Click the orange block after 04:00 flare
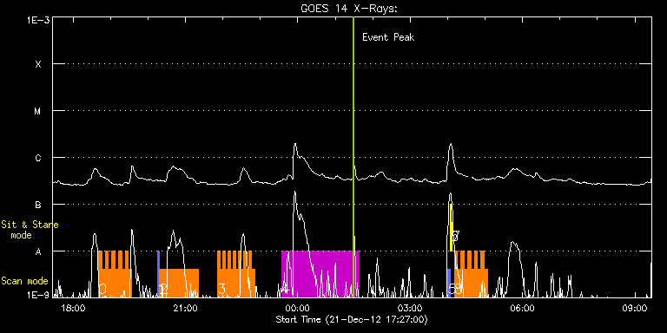 tap(472, 274)
